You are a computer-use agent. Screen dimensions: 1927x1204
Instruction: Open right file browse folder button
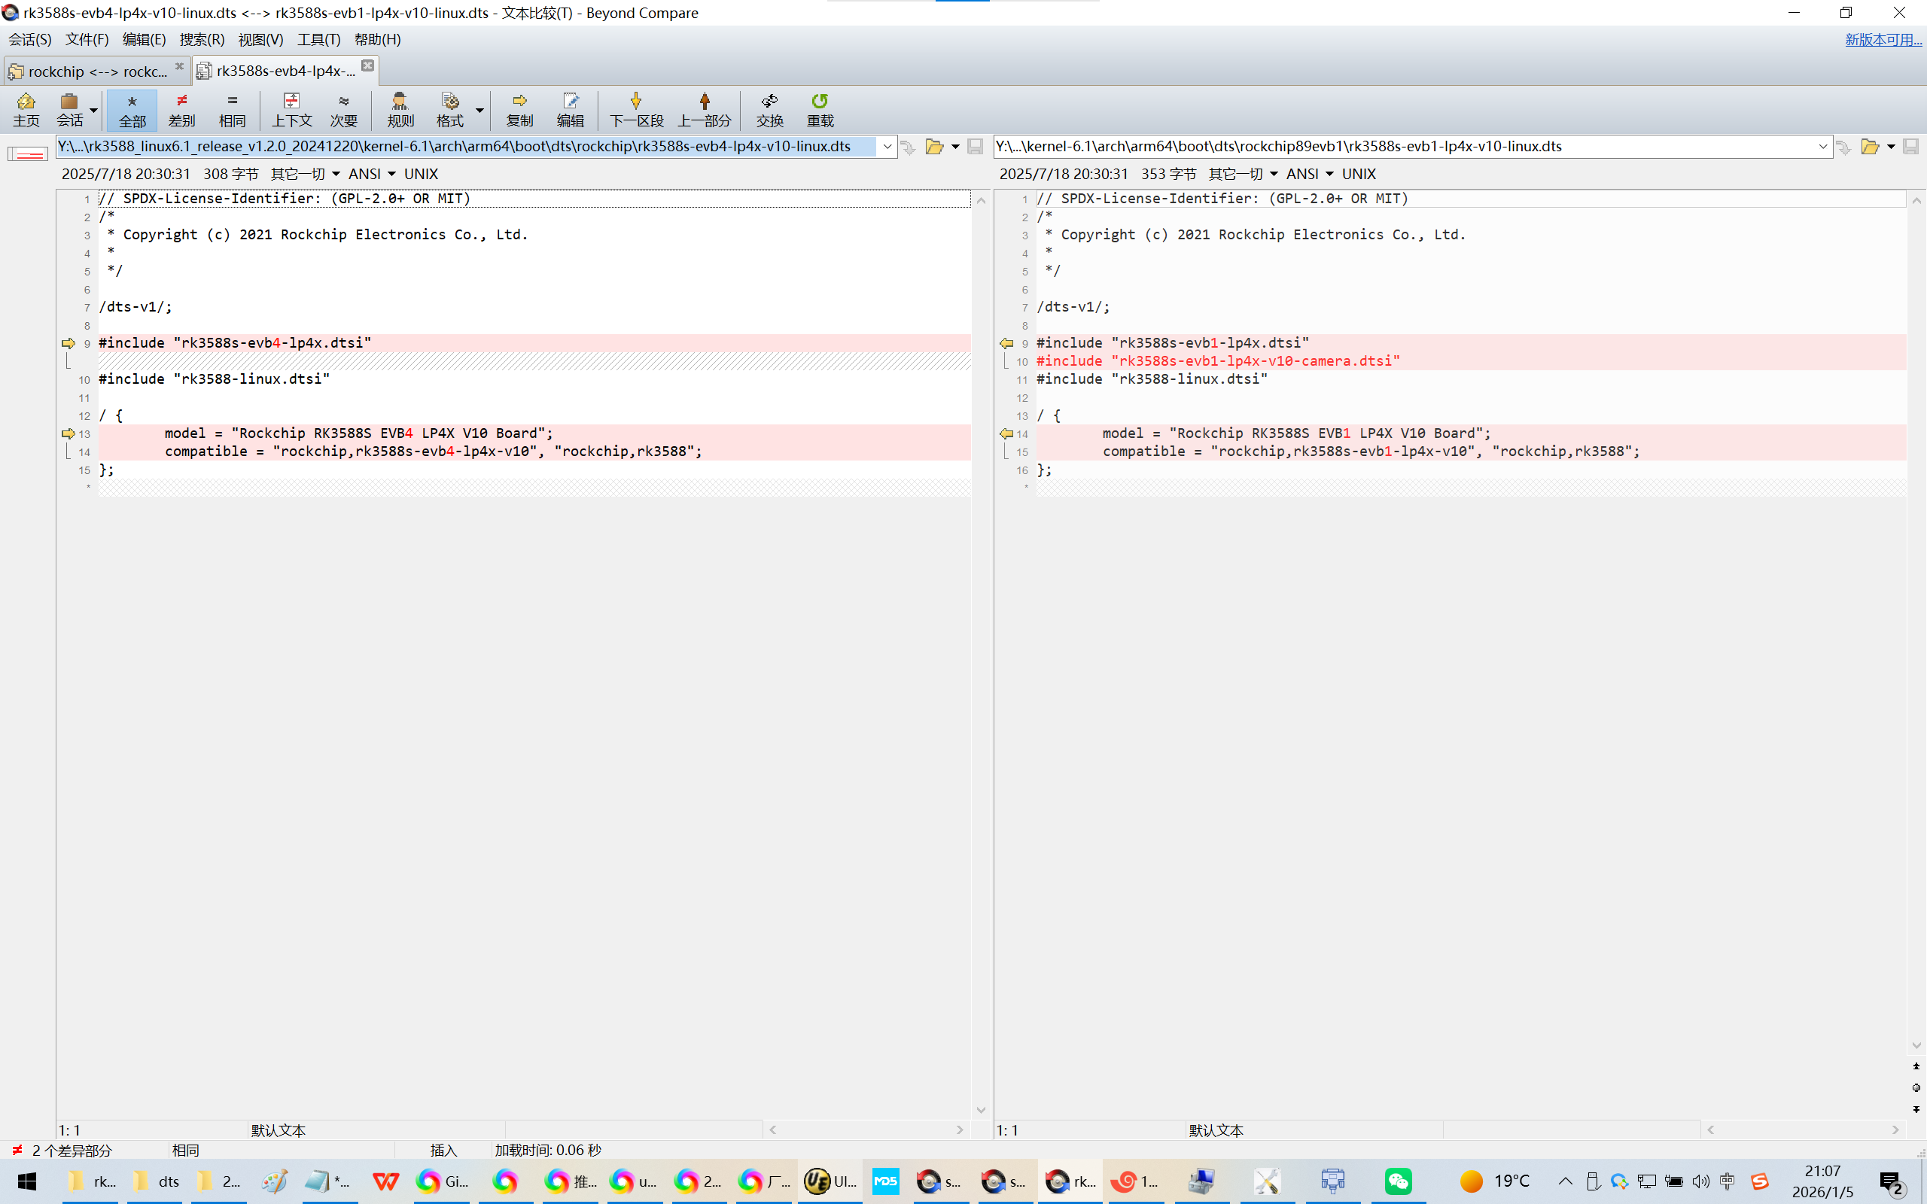click(1870, 147)
